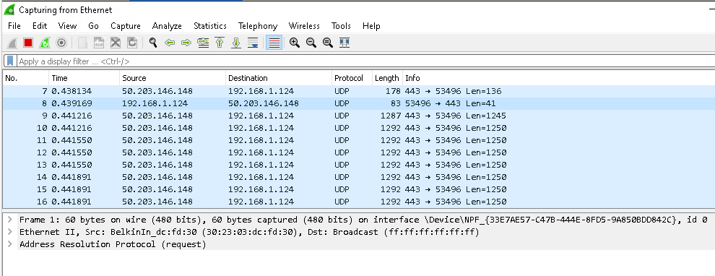Open the Capture menu
The width and height of the screenshot is (715, 276).
[126, 26]
